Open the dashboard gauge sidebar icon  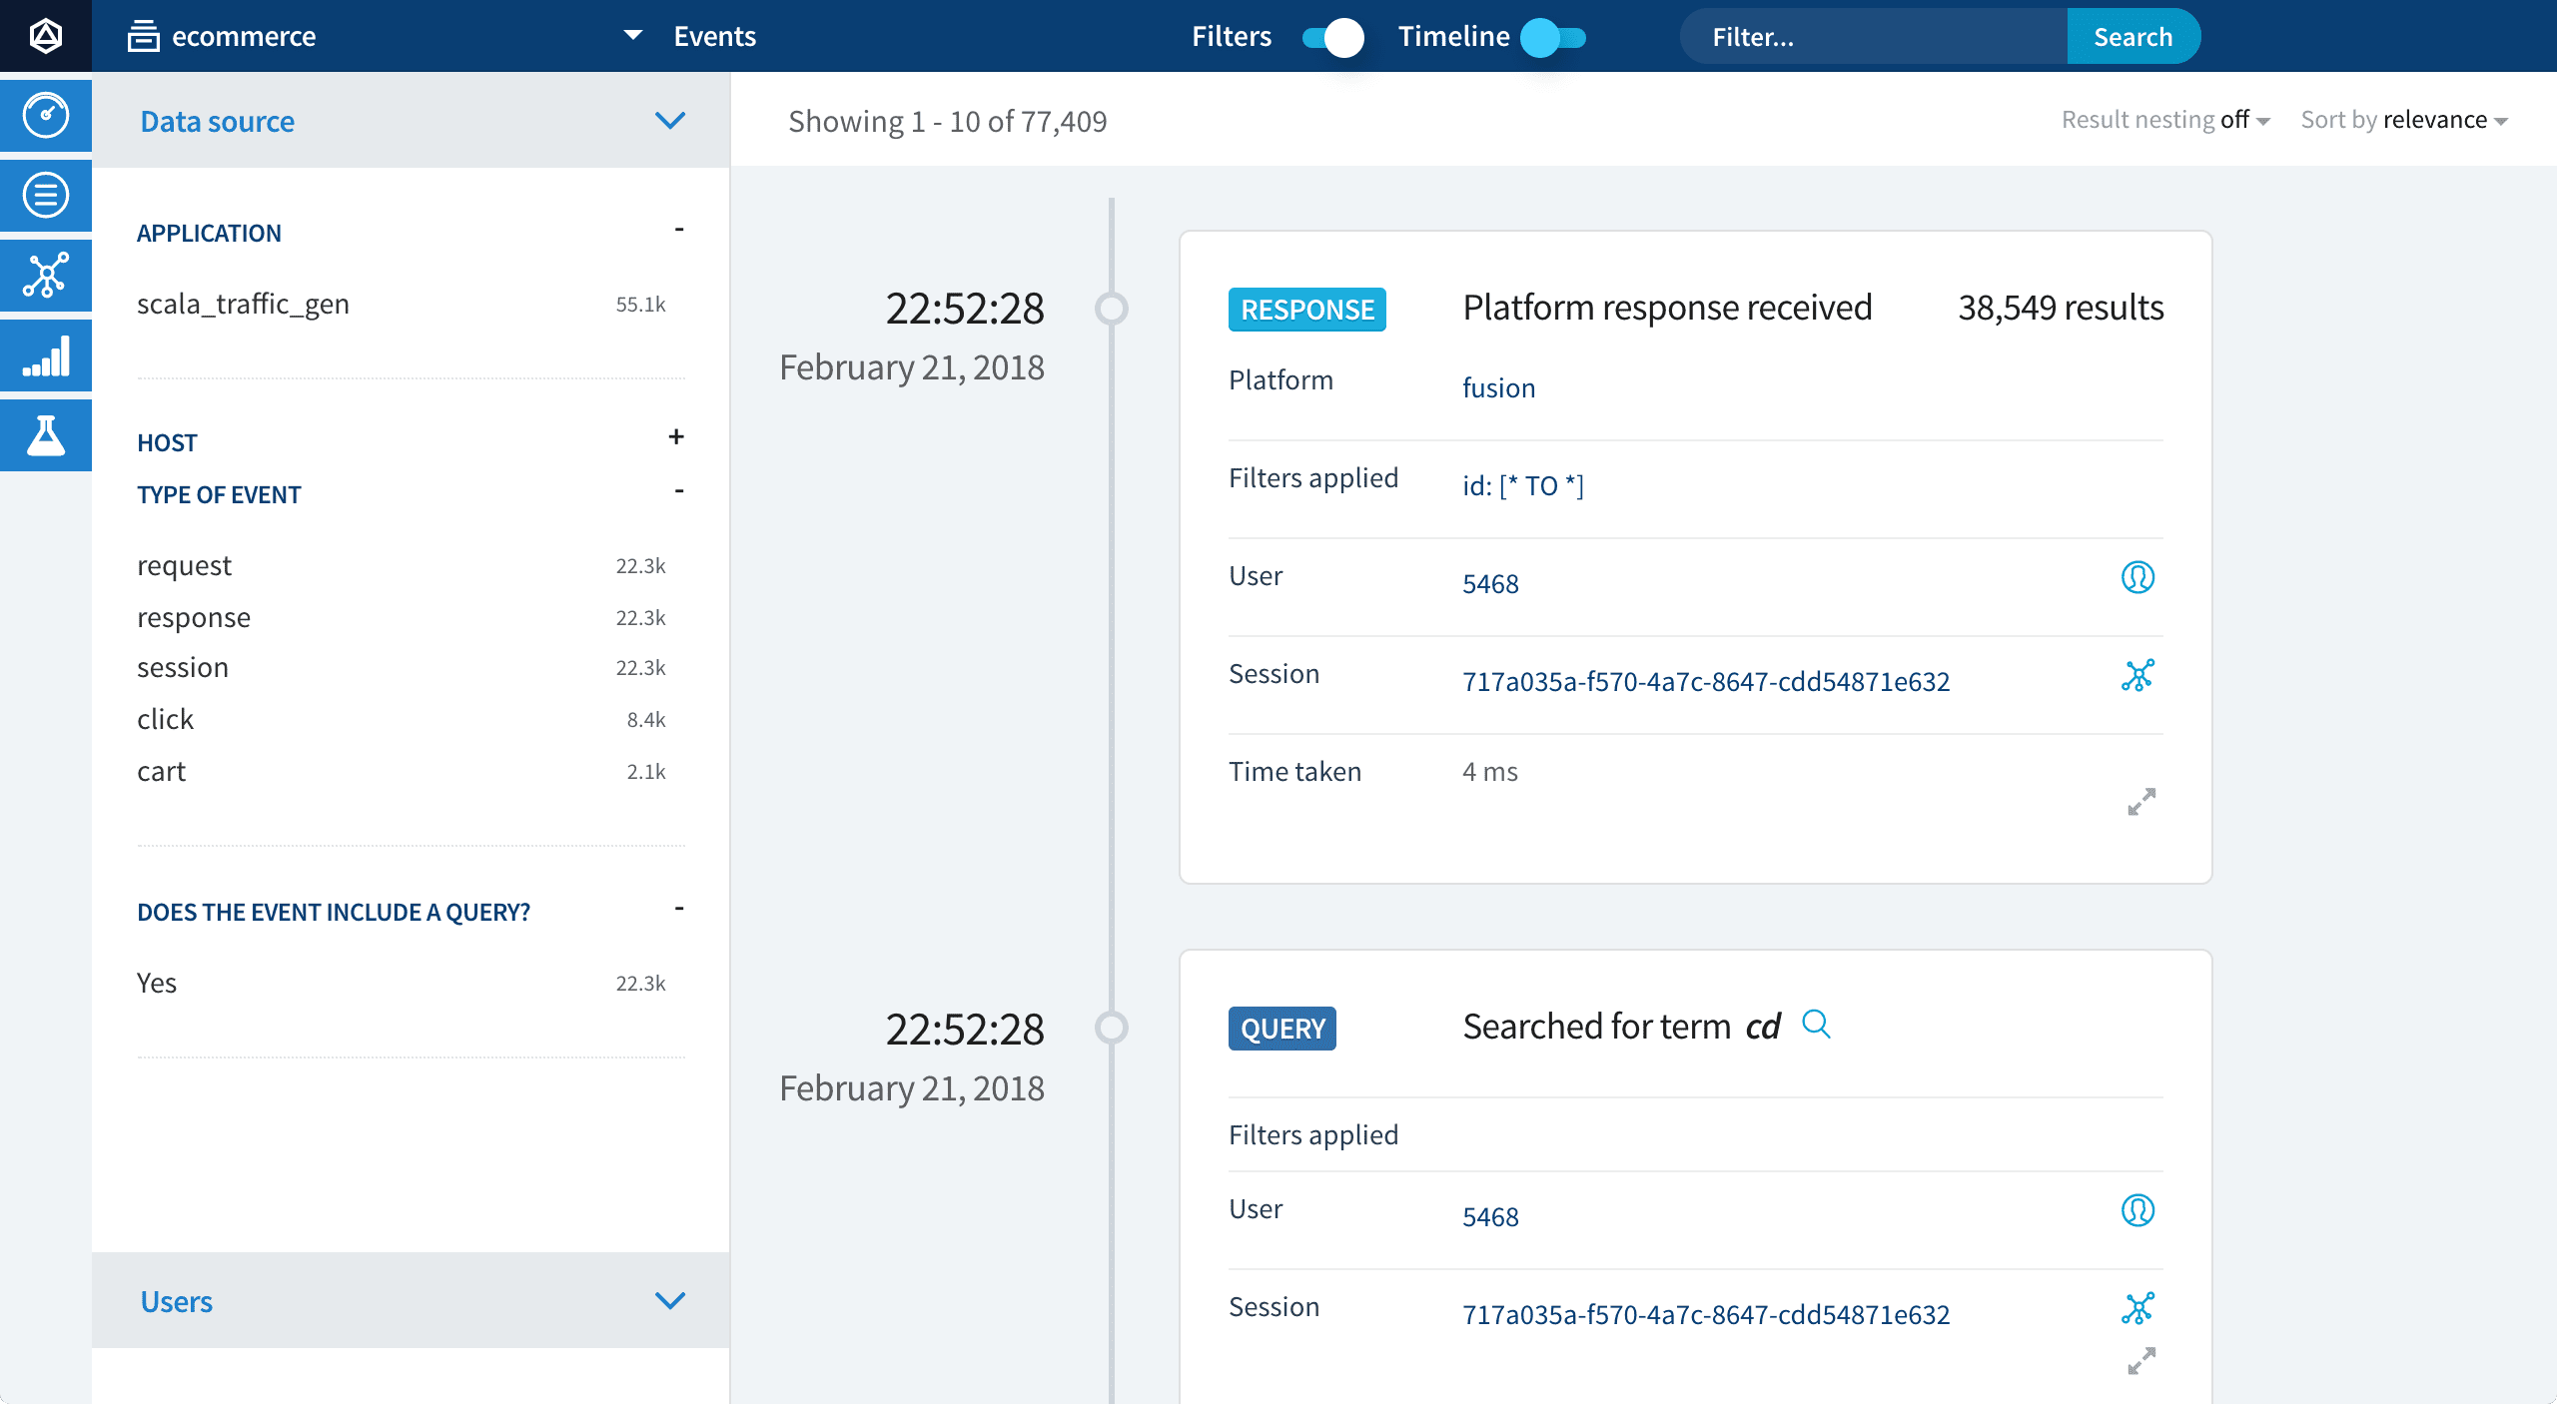(x=46, y=115)
